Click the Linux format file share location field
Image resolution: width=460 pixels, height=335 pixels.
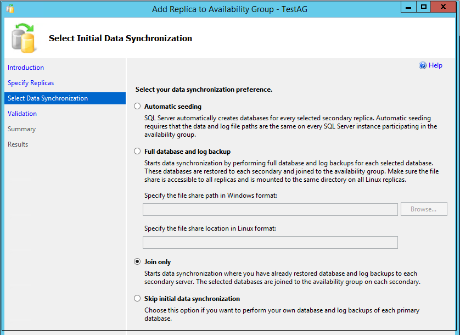click(270, 243)
